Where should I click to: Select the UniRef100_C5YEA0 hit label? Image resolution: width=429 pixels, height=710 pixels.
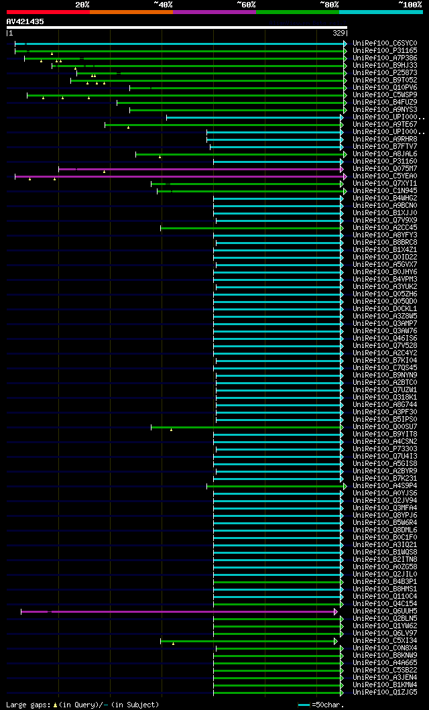pos(385,176)
